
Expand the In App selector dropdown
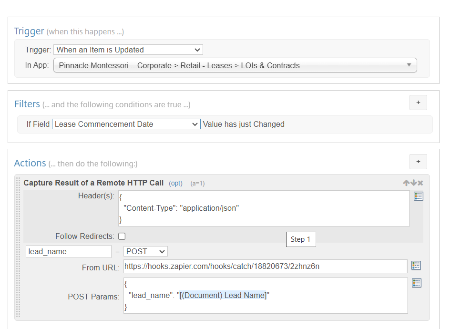click(235, 65)
